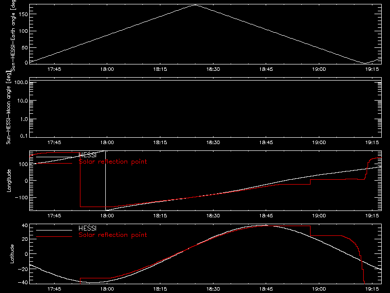Click 20 tick on Latitude axis
The height and width of the screenshot is (293, 390).
coord(25,239)
